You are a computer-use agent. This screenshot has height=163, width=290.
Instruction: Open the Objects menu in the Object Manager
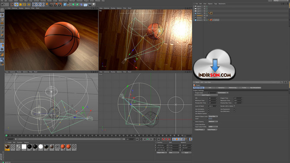click(x=210, y=4)
